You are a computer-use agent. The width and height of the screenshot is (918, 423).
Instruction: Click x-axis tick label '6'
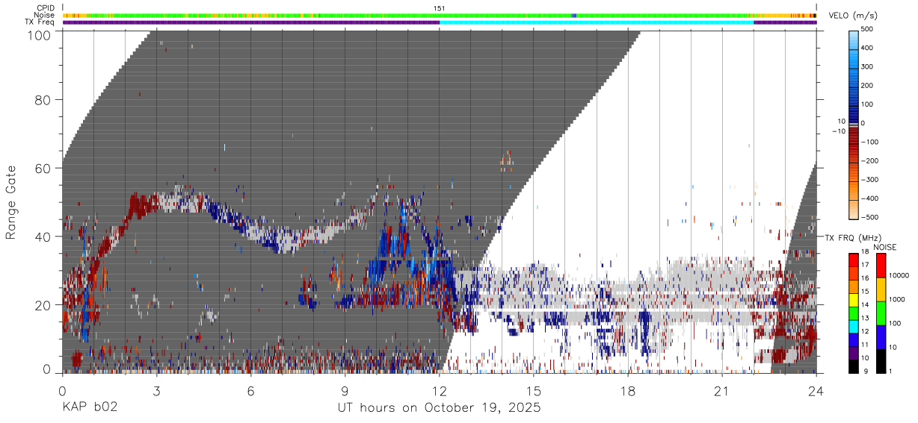(250, 391)
